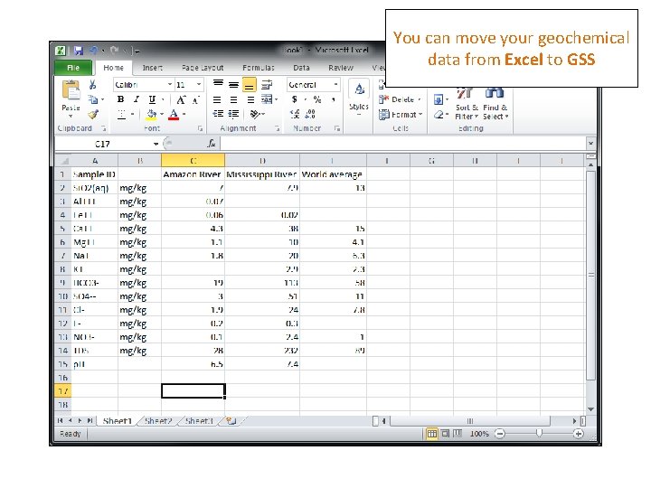
Task: Click Decrease Decimal icon
Action: tap(310, 114)
